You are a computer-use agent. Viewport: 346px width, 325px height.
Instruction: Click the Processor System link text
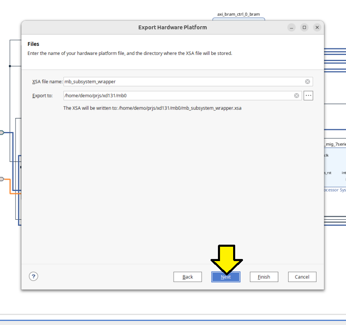(335, 190)
